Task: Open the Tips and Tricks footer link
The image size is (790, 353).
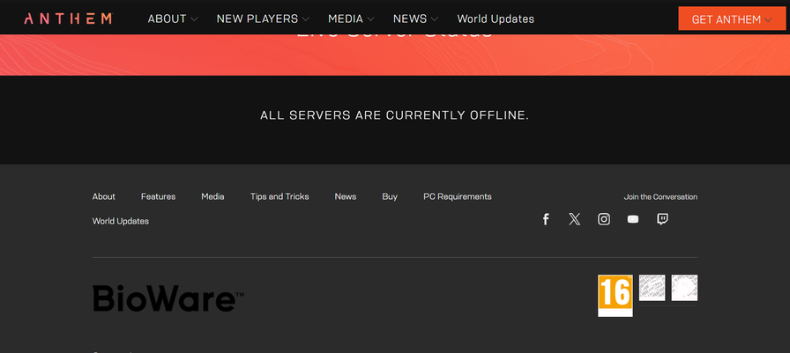Action: click(279, 196)
